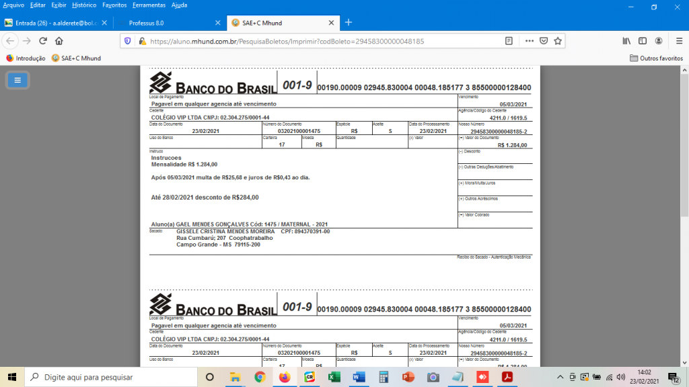
Task: Open tracking protection shield info
Action: (128, 41)
